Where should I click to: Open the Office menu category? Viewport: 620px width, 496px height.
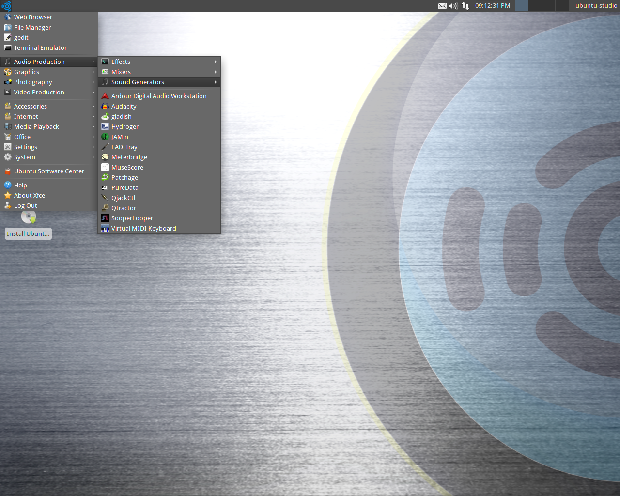tap(49, 137)
